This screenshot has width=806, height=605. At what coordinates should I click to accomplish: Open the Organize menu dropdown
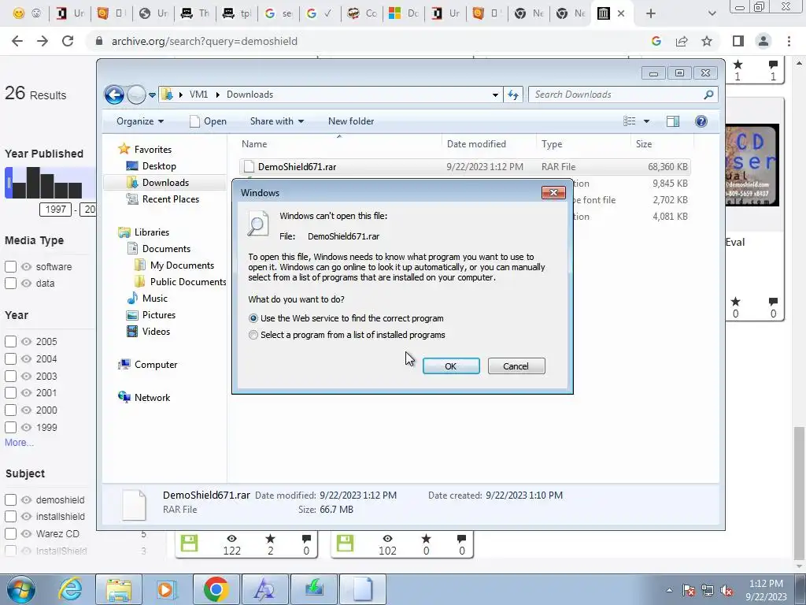(140, 121)
